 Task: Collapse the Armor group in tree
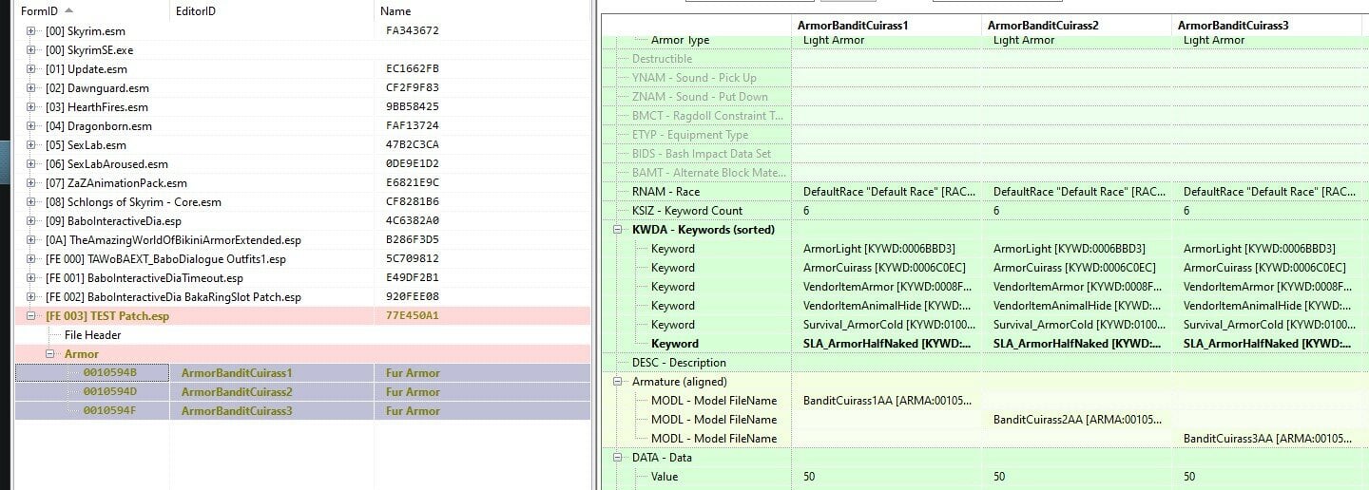(x=50, y=354)
